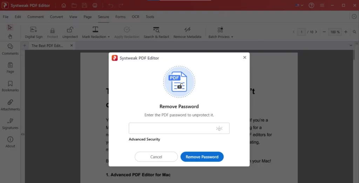Save document with the floppy disk icon

[x=84, y=6]
